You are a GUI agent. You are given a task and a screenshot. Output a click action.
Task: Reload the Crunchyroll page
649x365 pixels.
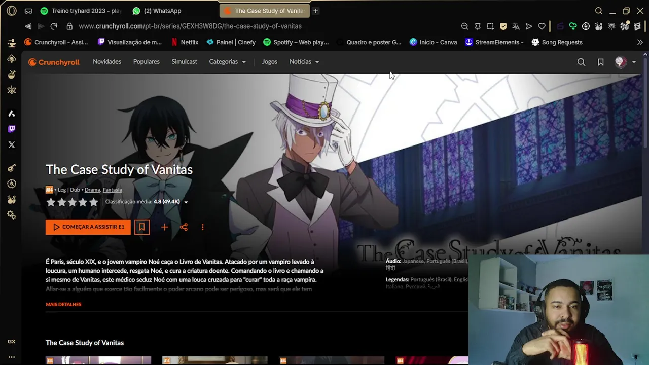[x=54, y=26]
